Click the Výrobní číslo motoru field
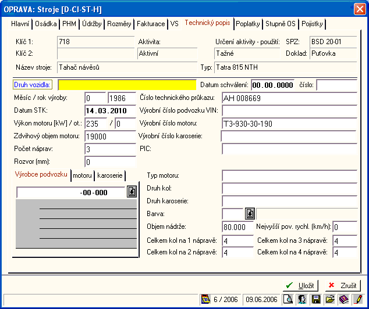The height and width of the screenshot is (309, 369). (x=289, y=124)
